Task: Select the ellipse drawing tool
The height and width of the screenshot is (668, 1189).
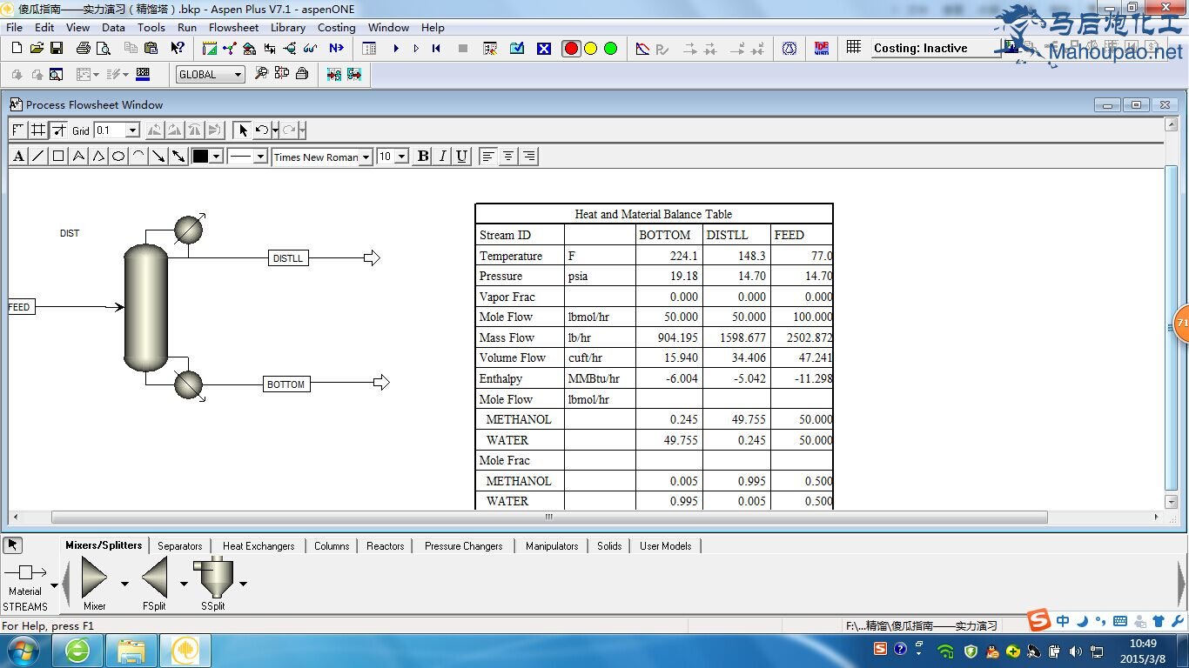Action: [118, 157]
